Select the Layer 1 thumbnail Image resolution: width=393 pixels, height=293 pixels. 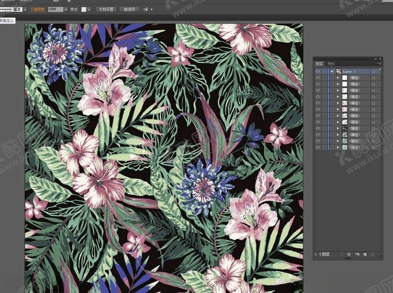(x=338, y=72)
